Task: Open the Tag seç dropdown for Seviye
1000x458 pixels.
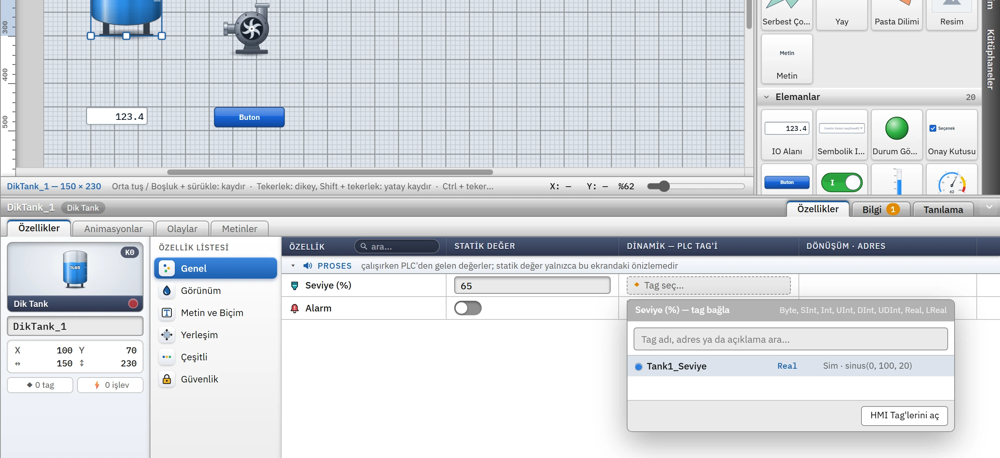Action: [x=708, y=285]
